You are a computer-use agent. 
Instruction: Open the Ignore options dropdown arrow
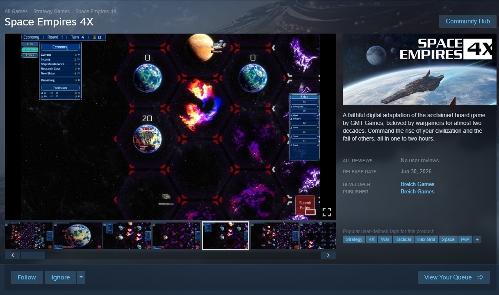point(81,277)
